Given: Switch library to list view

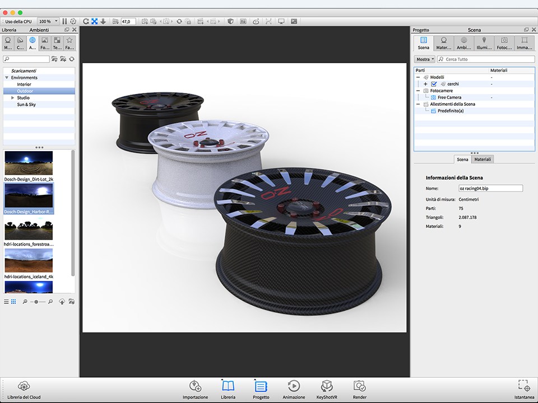Looking at the screenshot, I should (6, 302).
